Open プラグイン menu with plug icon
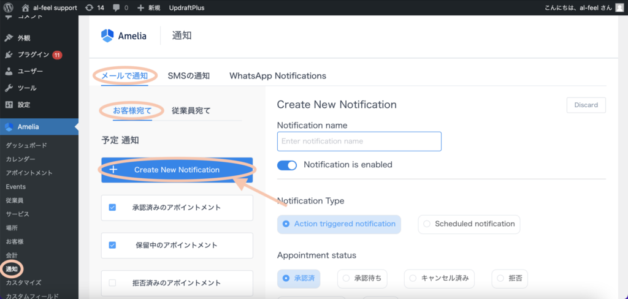 (x=9, y=55)
